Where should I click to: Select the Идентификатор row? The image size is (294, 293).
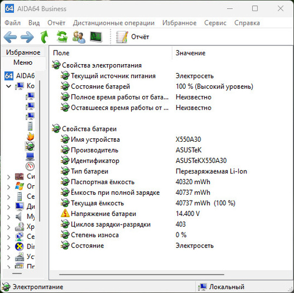143,161
